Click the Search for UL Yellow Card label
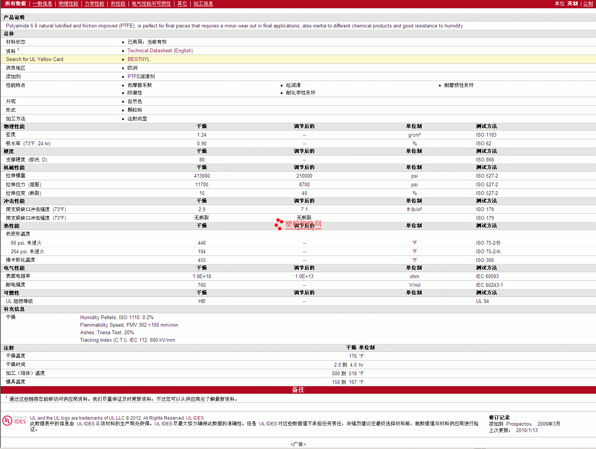Screen dimensions: 596x449 [35, 59]
